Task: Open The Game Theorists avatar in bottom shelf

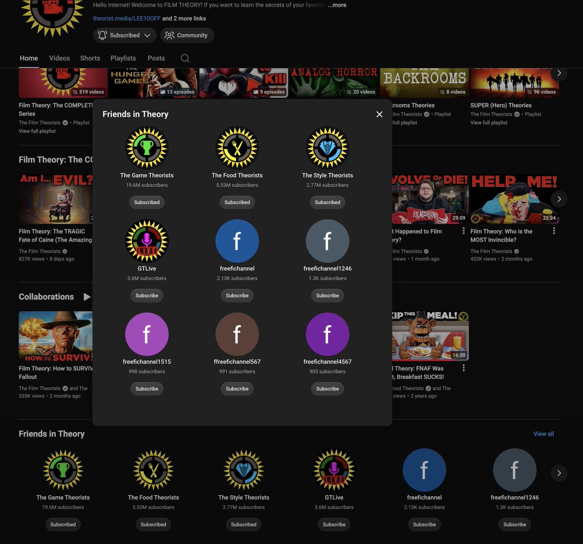Action: tap(63, 470)
